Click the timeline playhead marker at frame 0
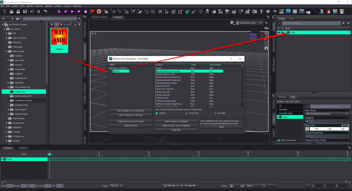Screen dimensions: 352x191 click(x=50, y=155)
